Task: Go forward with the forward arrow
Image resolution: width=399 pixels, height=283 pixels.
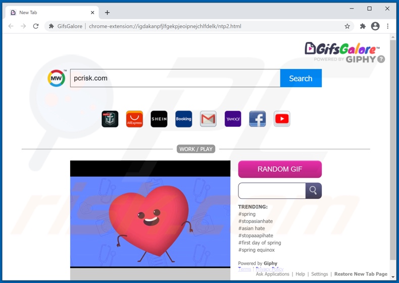Action: (x=23, y=26)
